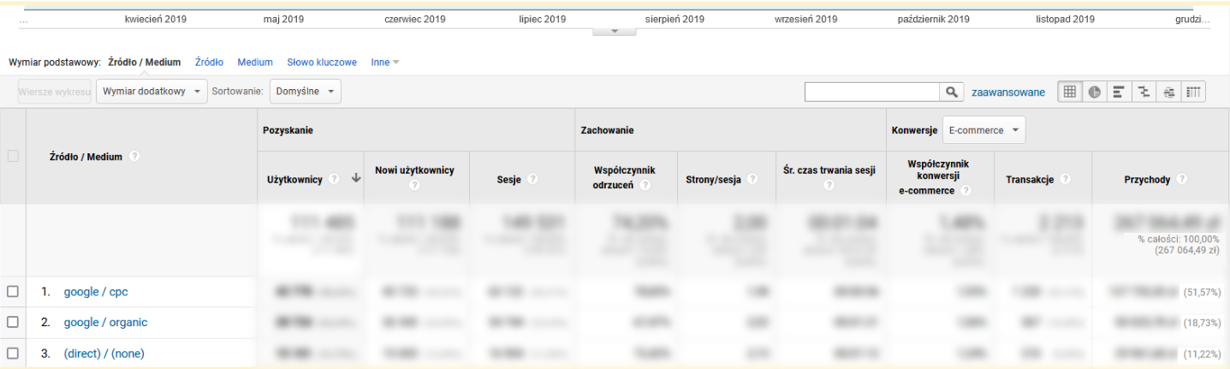
Task: Sort by Współczynnik odrzuceń column header
Action: [625, 176]
